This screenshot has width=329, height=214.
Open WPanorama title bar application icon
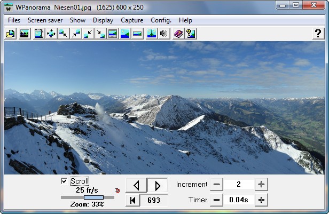coord(9,7)
